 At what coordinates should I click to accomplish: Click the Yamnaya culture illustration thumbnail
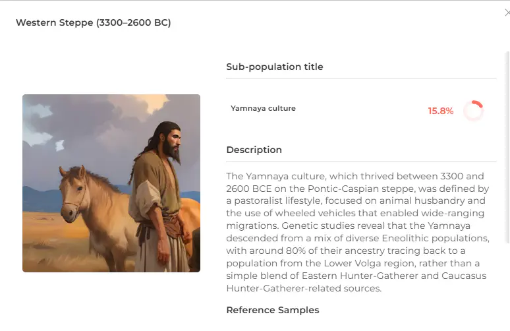(111, 183)
